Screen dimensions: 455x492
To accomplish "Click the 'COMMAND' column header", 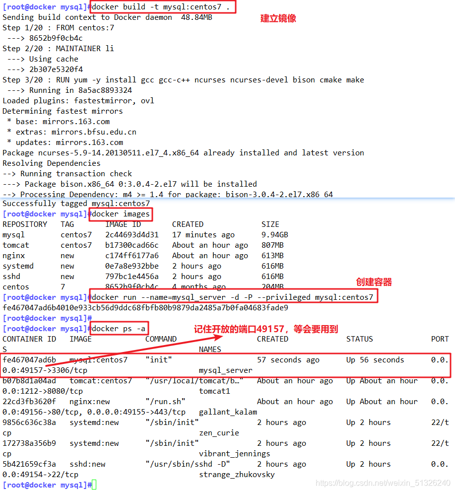I will click(x=161, y=339).
